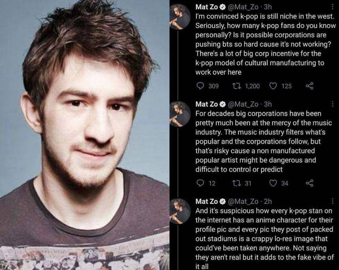Retweet the tweet with 31 retweets
Viewport: 339px width, 270px height.
pyautogui.click(x=237, y=183)
